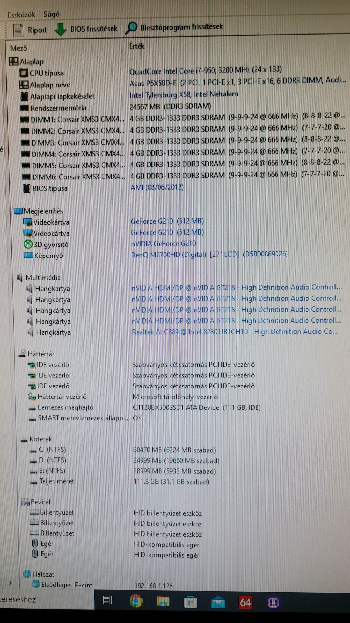This screenshot has width=350, height=623.
Task: Select the SMART merevlemezek állapota row
Action: pyautogui.click(x=85, y=418)
